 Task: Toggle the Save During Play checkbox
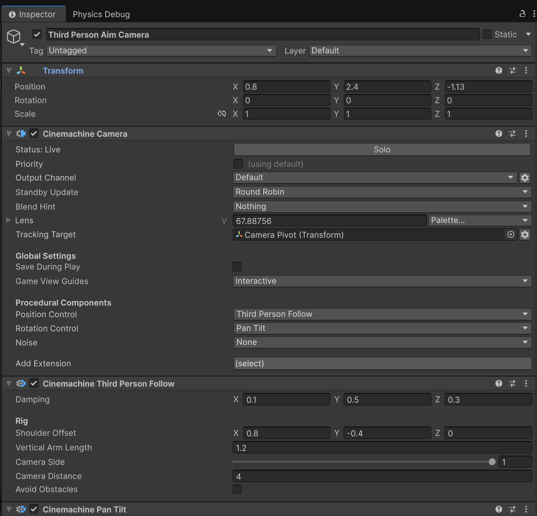click(x=237, y=267)
